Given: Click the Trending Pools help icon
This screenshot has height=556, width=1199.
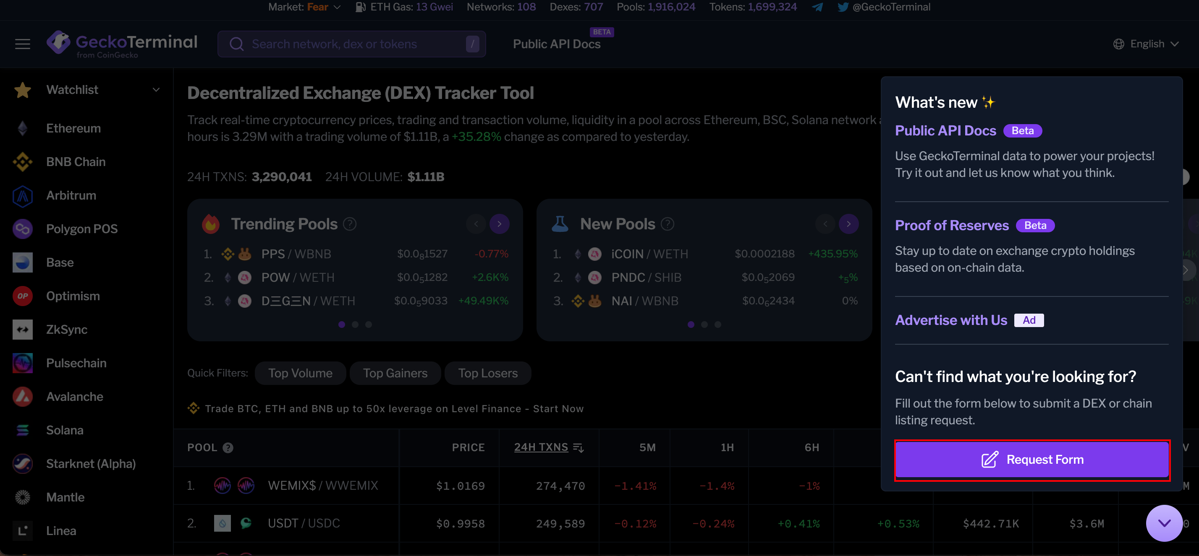Looking at the screenshot, I should click(x=350, y=224).
